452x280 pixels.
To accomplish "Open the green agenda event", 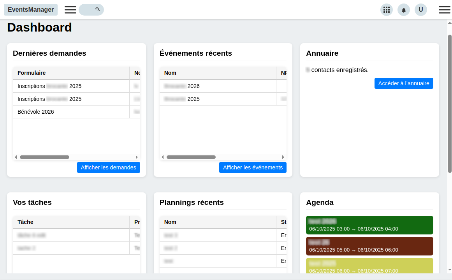I will [x=369, y=225].
